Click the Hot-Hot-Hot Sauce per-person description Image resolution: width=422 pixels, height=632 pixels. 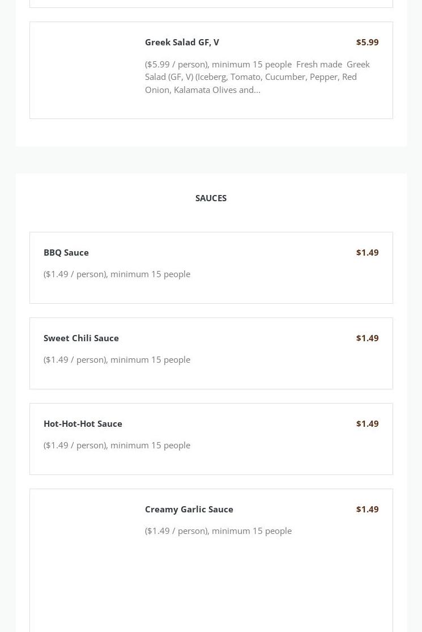coord(117,445)
